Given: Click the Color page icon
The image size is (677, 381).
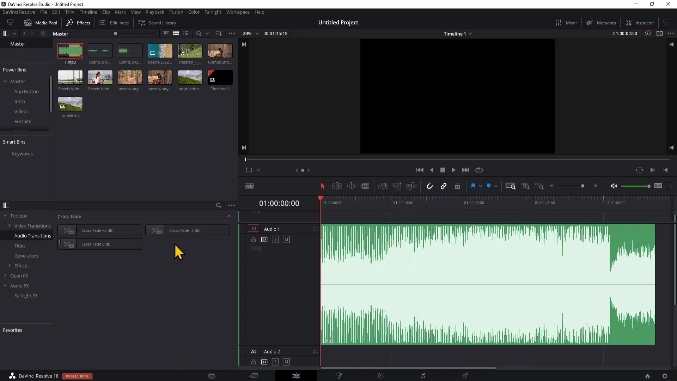Looking at the screenshot, I should [380, 375].
